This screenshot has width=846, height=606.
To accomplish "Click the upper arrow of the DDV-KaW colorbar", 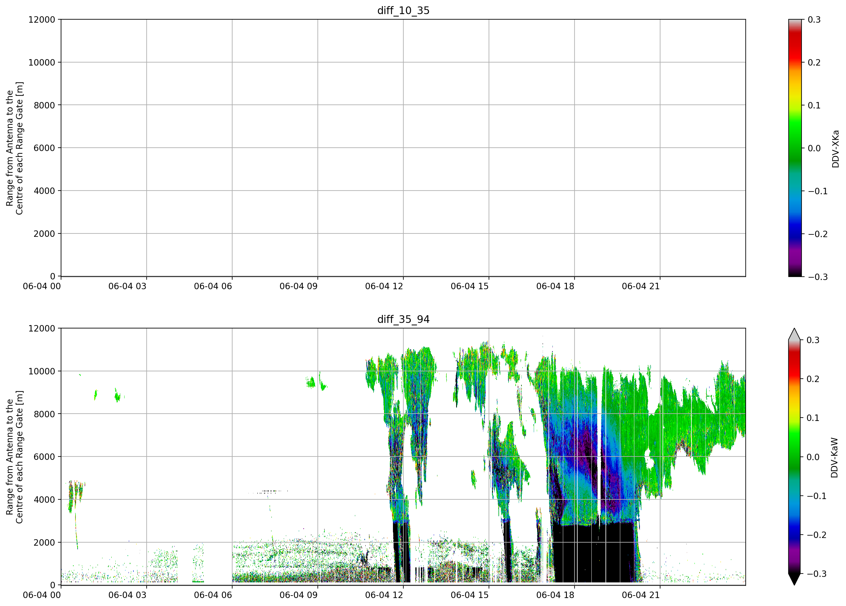I will [x=794, y=335].
